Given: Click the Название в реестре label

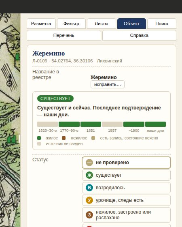Looking at the screenshot, I should click(46, 75).
